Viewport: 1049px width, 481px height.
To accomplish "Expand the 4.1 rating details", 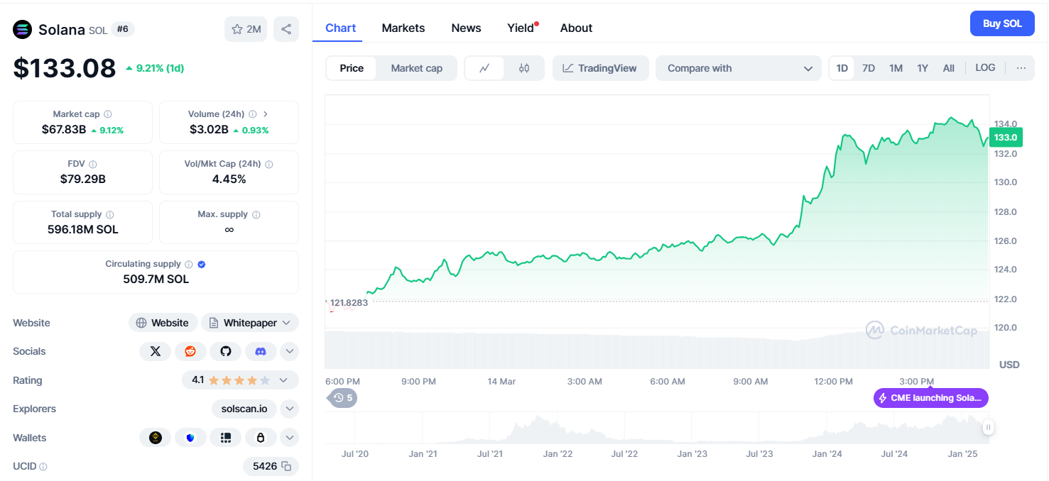I will 283,380.
